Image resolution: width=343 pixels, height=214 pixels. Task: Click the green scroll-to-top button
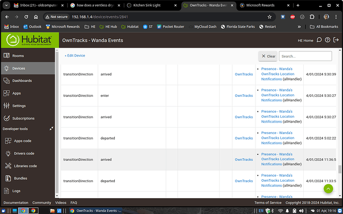tap(329, 188)
